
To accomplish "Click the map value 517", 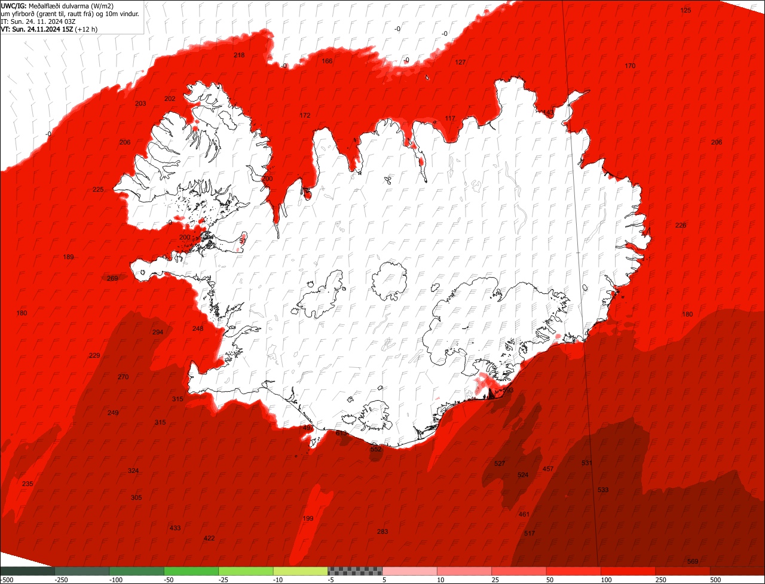I will pos(530,533).
